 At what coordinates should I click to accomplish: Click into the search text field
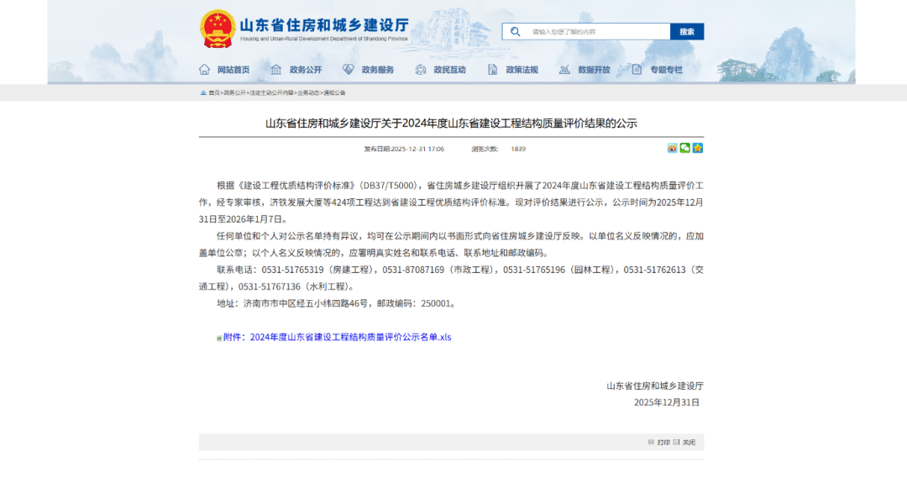[596, 32]
